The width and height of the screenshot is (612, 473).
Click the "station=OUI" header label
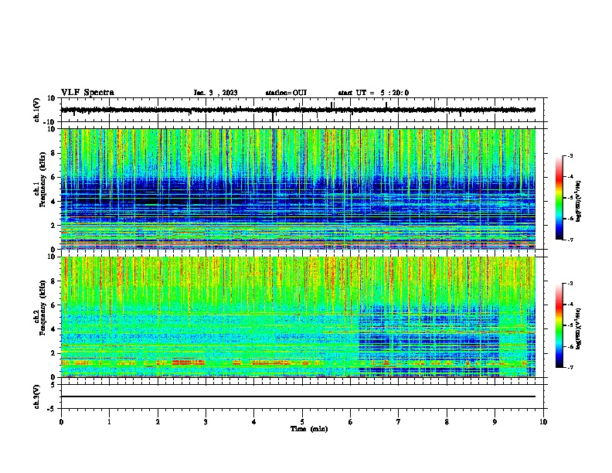(286, 93)
